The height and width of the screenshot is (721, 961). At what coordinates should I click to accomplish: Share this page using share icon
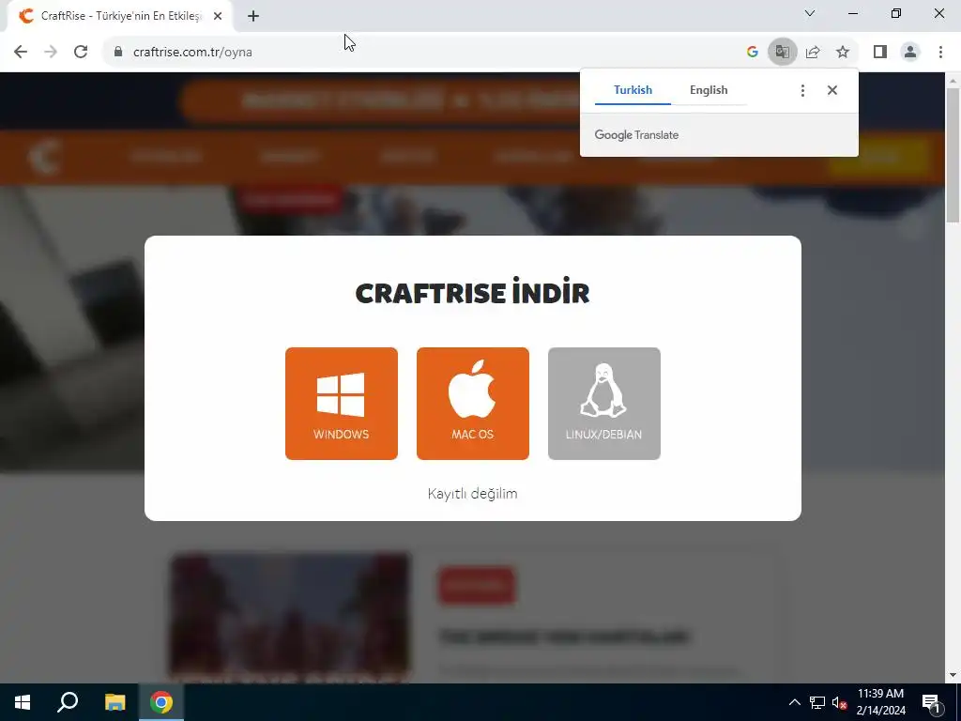813,52
